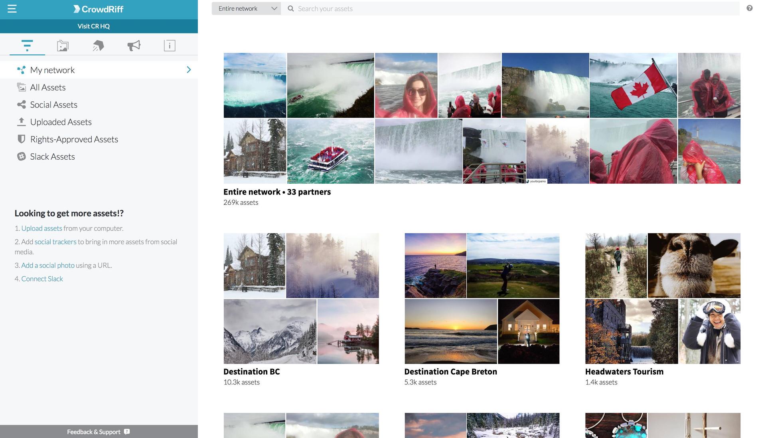Open Headwaters Tourism title
The height and width of the screenshot is (438, 766).
tap(624, 371)
